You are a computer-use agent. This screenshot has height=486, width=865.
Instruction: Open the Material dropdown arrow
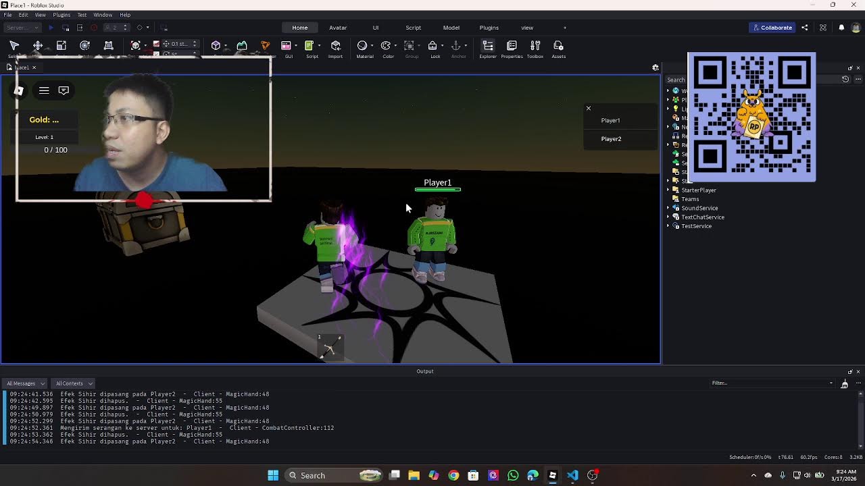[372, 46]
